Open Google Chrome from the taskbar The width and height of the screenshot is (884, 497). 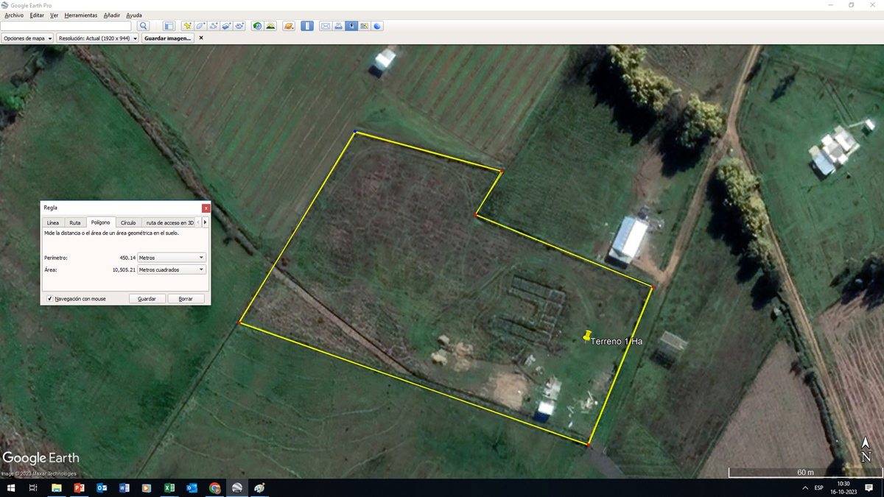point(214,488)
